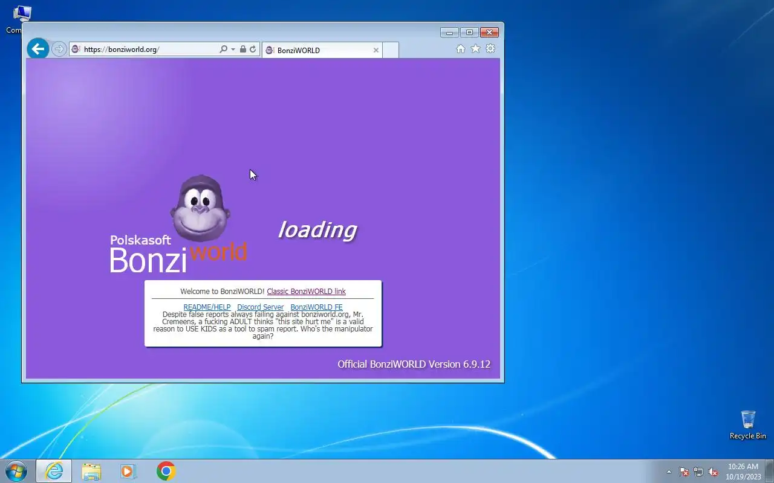The width and height of the screenshot is (774, 483).
Task: Expand the address bar autocomplete dropdown arrow
Action: click(x=233, y=50)
